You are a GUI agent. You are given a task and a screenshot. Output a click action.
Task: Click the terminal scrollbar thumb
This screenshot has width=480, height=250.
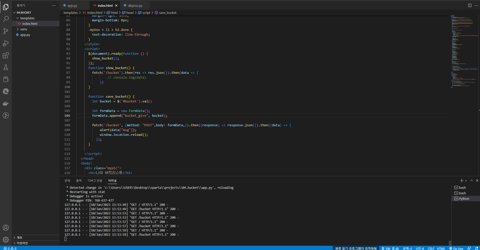click(450, 243)
